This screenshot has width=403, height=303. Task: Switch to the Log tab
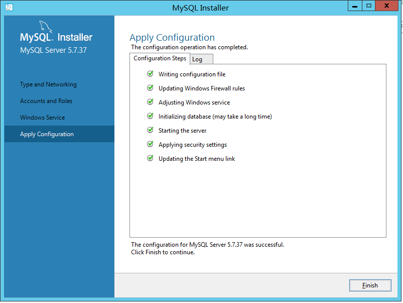[202, 59]
